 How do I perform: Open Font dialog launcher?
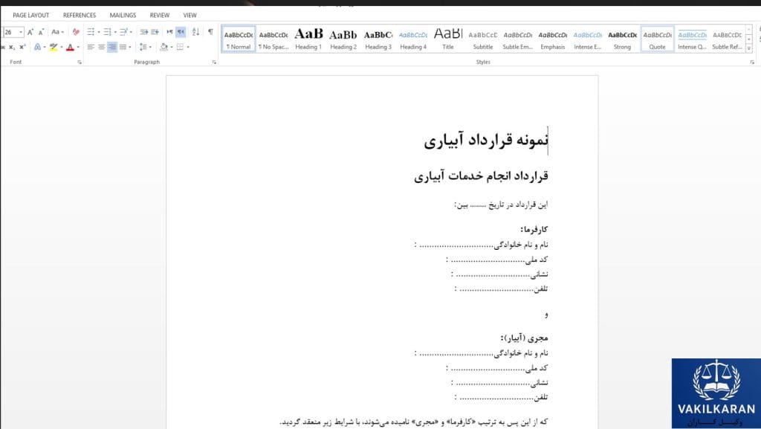point(80,62)
